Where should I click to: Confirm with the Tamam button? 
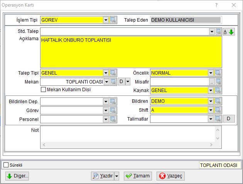coord(138,176)
